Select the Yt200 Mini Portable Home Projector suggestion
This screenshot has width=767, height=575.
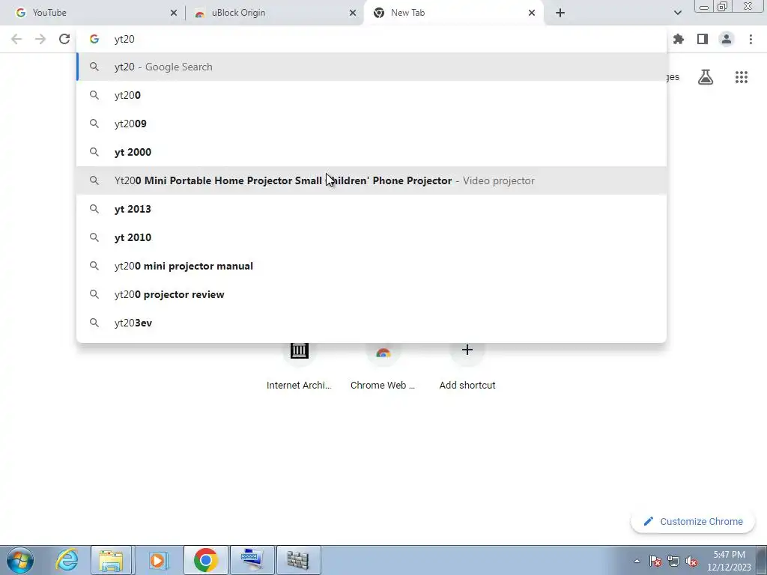(372, 180)
